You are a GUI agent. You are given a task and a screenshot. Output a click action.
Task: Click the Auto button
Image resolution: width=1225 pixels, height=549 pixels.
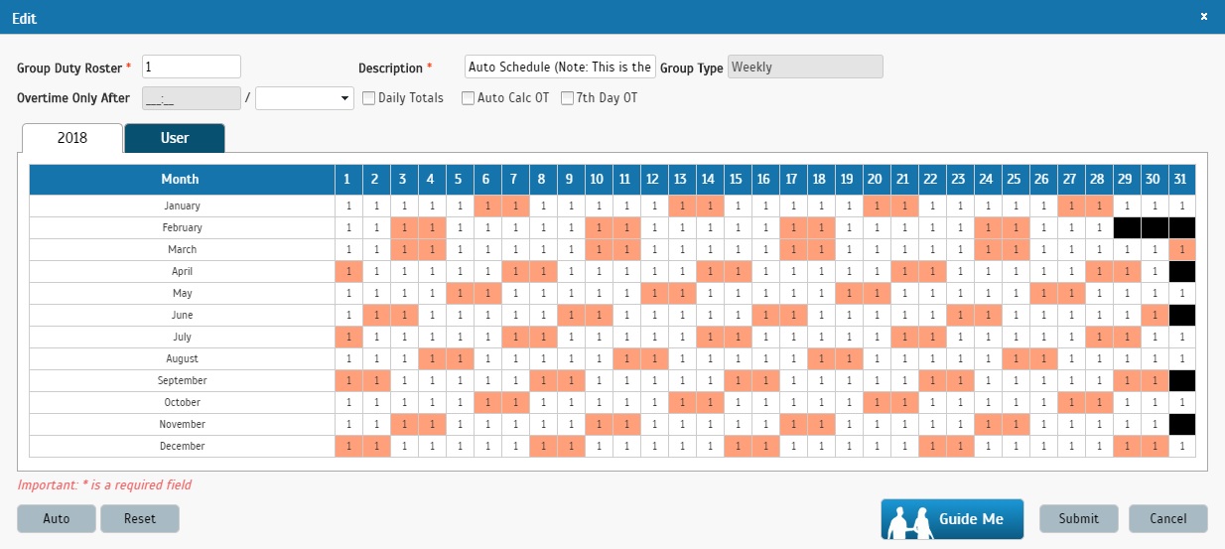pos(57,518)
